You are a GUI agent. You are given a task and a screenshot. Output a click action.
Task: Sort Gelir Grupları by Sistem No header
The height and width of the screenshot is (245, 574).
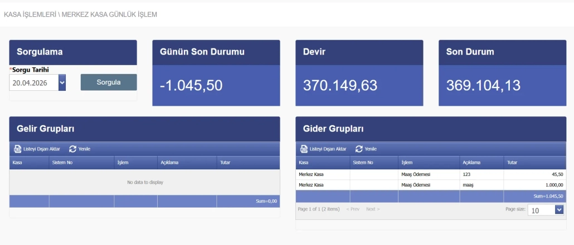[x=62, y=163]
